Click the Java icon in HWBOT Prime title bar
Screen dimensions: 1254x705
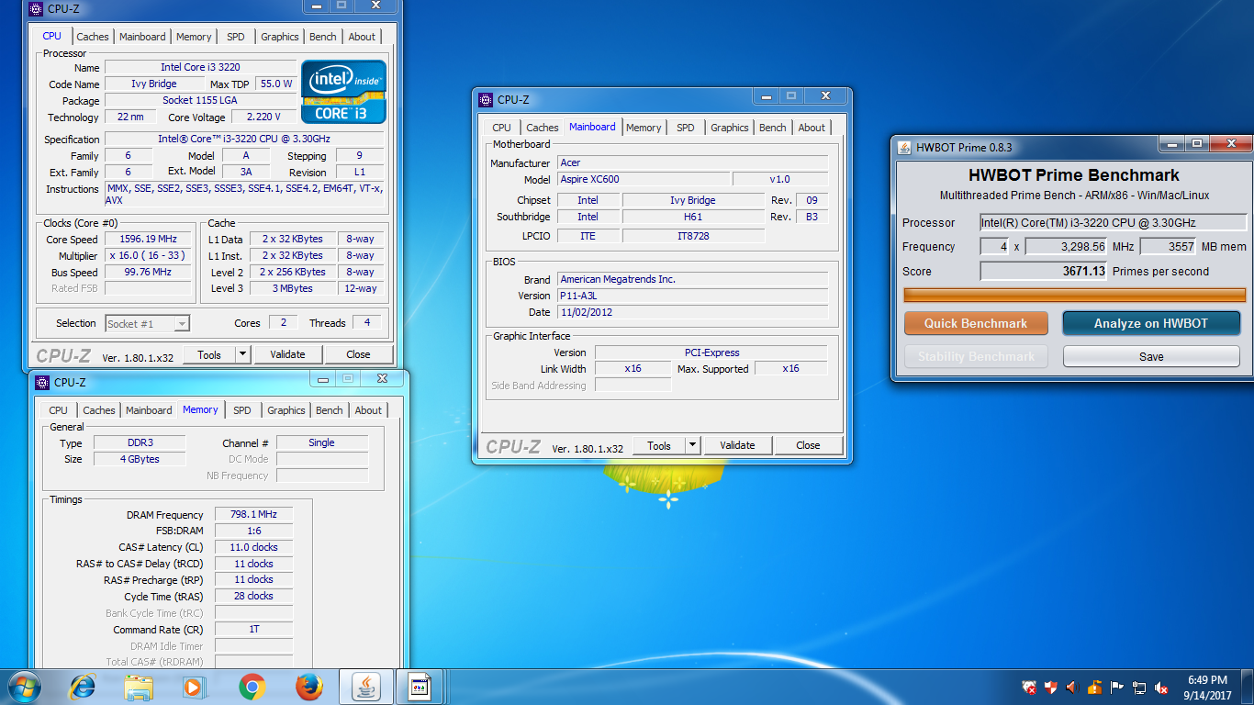click(905, 147)
